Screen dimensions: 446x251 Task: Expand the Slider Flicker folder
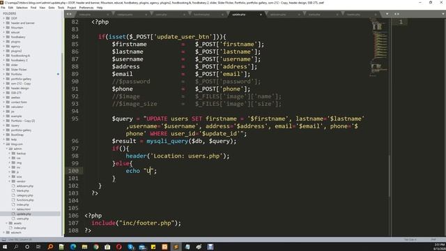click(4, 70)
